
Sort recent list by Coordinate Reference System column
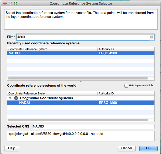(x=52, y=49)
